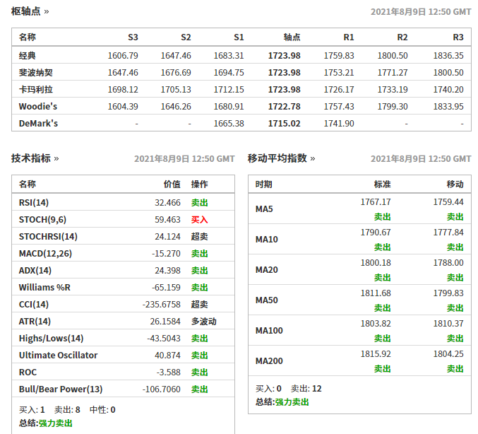Click the 标准 column header
Viewport: 478px width, 434px height.
coord(382,184)
